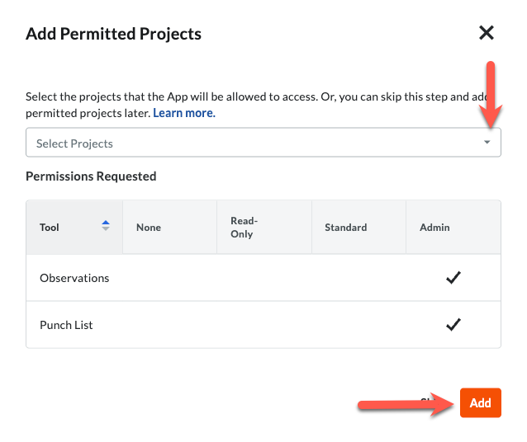The height and width of the screenshot is (442, 527).
Task: Select the Observations row label
Action: click(74, 278)
